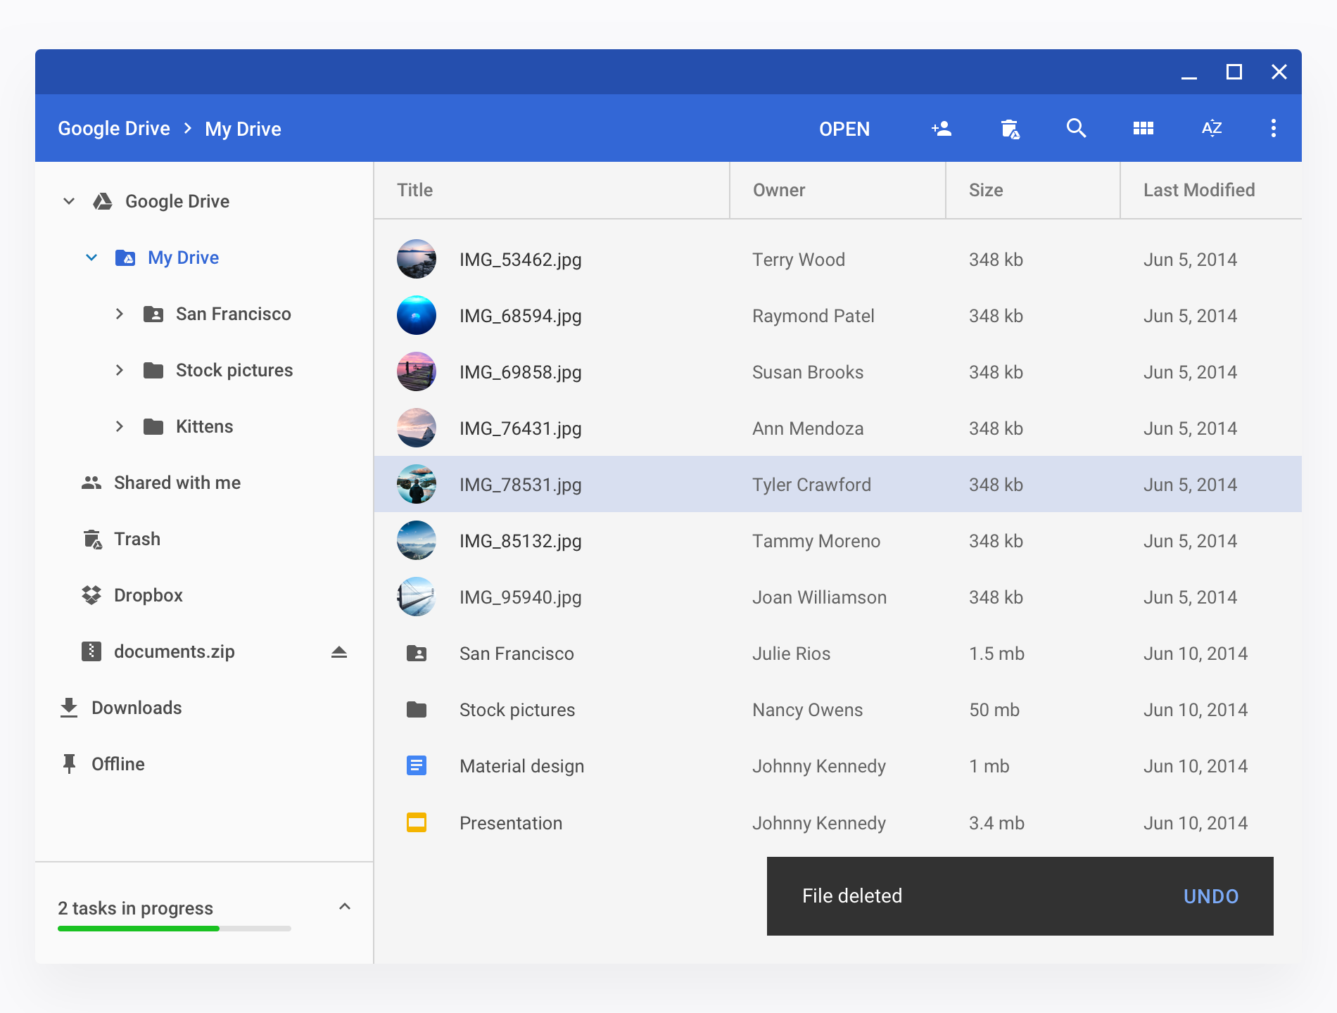
Task: Select Downloads in the sidebar
Action: [137, 708]
